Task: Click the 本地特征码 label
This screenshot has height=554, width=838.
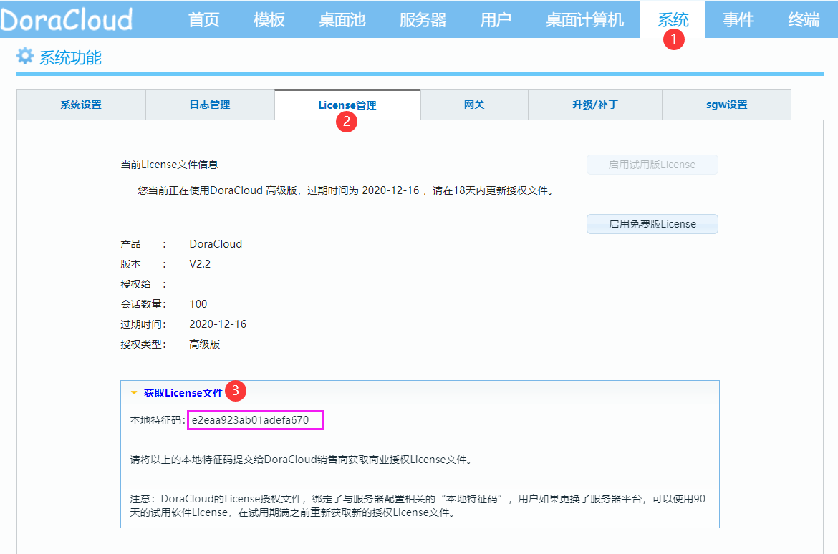Action: click(157, 420)
